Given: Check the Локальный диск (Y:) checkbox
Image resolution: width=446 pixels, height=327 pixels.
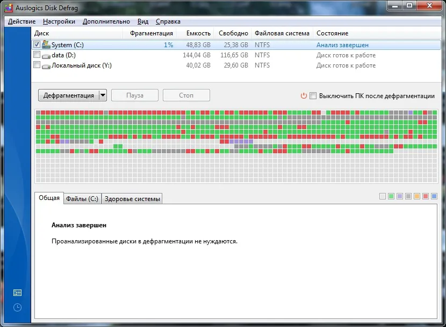Looking at the screenshot, I should pyautogui.click(x=37, y=65).
